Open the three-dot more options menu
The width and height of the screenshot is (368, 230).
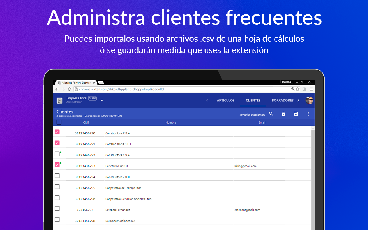coord(308,114)
